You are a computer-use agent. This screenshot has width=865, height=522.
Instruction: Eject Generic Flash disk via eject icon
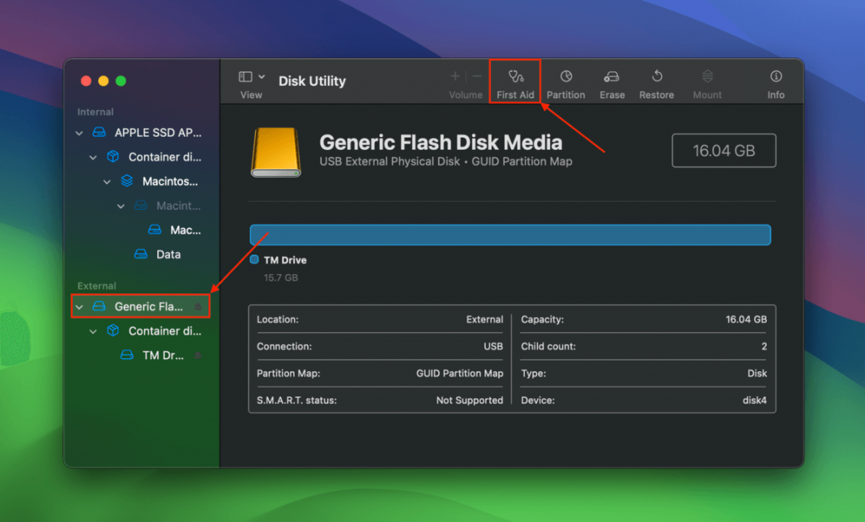click(198, 306)
